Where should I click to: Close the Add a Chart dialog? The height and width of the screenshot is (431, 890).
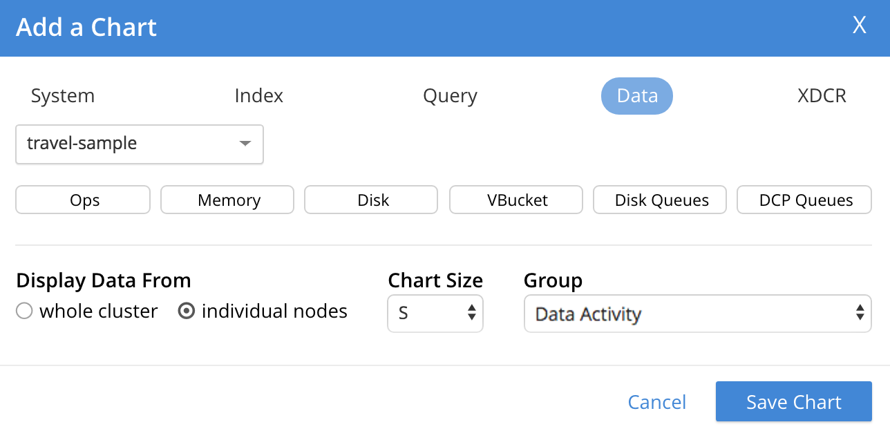(x=859, y=26)
